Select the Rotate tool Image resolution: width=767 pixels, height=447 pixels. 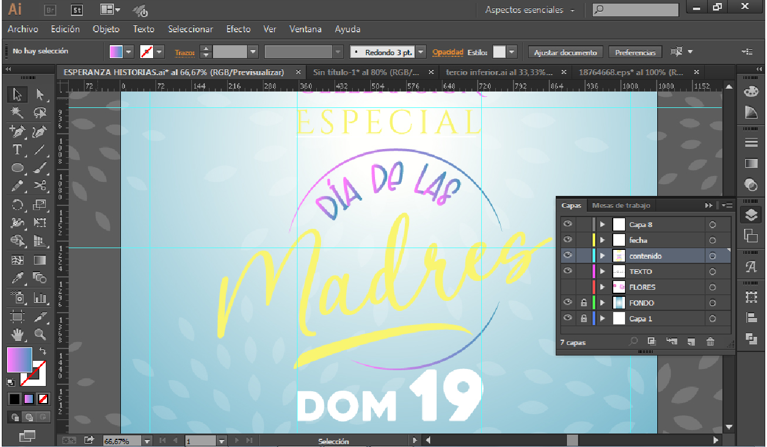(18, 205)
